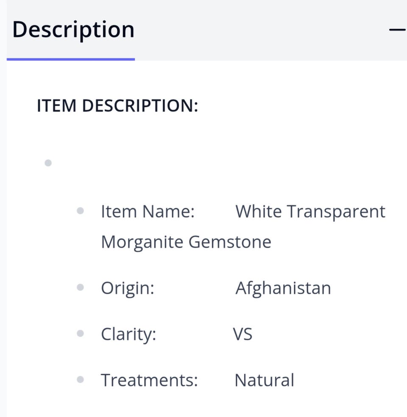Image resolution: width=407 pixels, height=417 pixels.
Task: Collapse the Description section with minus icon
Action: coord(397,29)
